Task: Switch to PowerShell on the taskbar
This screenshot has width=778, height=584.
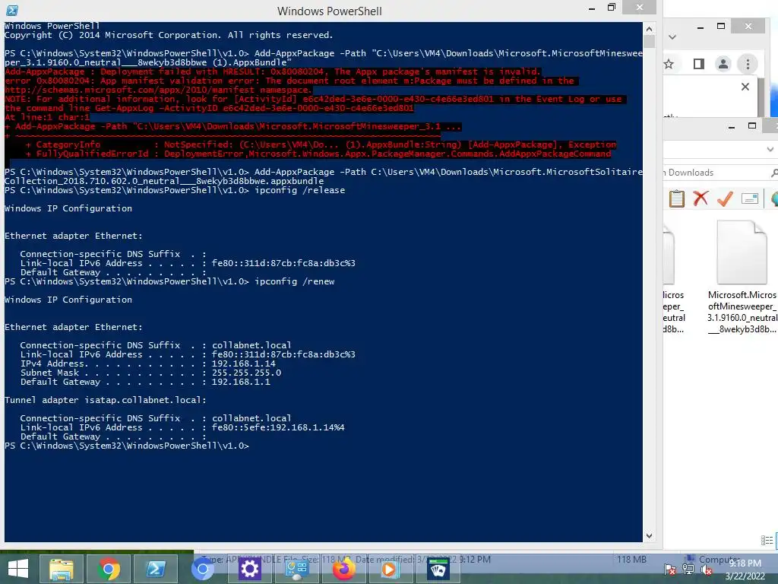Action: [156, 569]
